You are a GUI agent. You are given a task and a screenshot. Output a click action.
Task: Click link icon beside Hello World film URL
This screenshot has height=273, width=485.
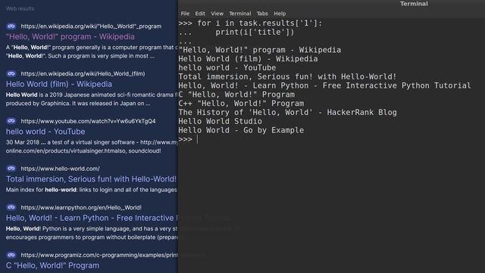pyautogui.click(x=11, y=73)
